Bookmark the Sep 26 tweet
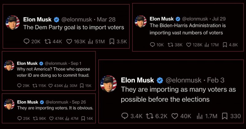The width and height of the screenshot is (246, 129). (82, 118)
